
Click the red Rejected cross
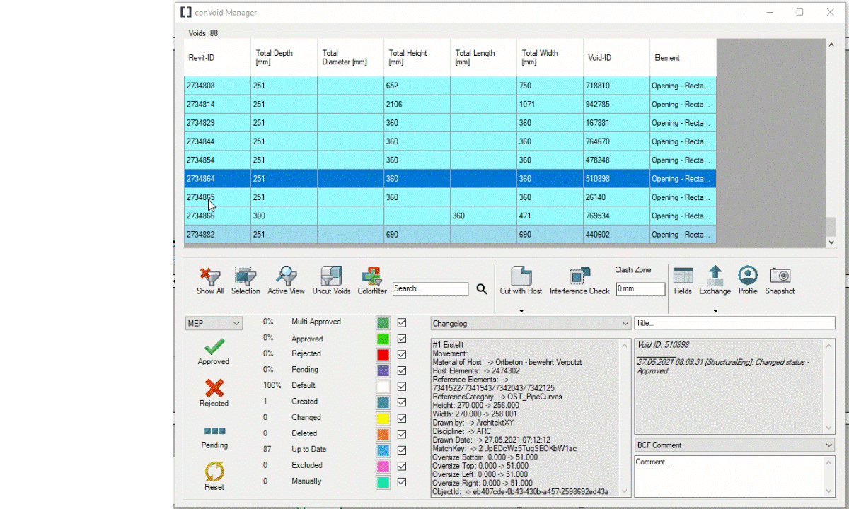(214, 388)
